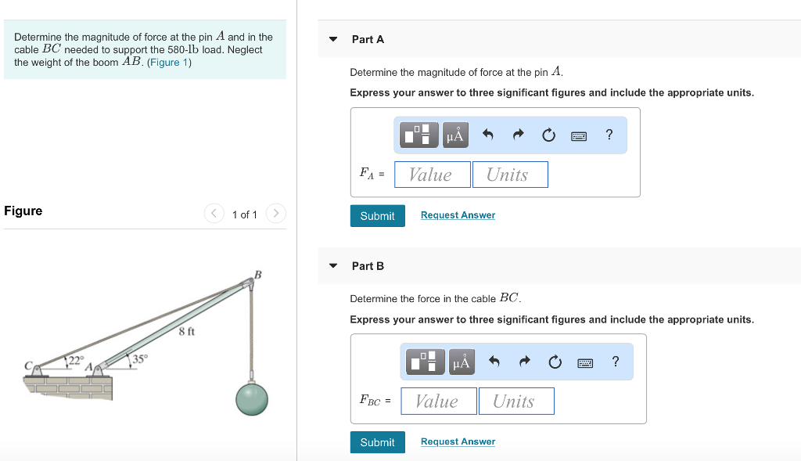
Task: Click the templates icon in Part B toolbar
Action: click(x=427, y=362)
